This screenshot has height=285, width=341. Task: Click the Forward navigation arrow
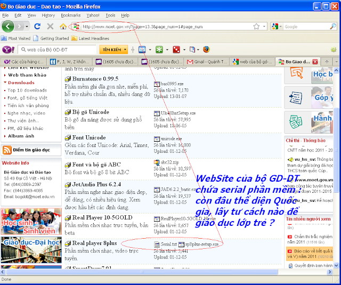point(19,27)
